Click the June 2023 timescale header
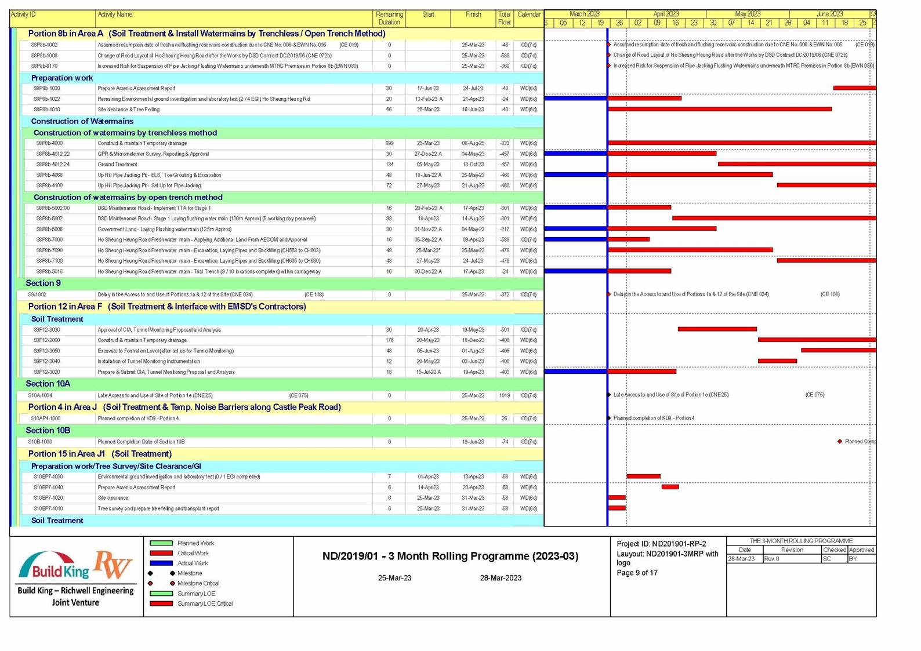The image size is (921, 651). (829, 14)
